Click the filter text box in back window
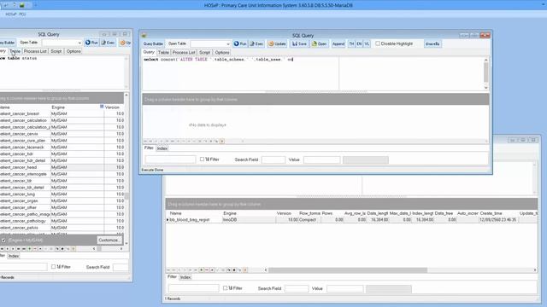 point(194,288)
